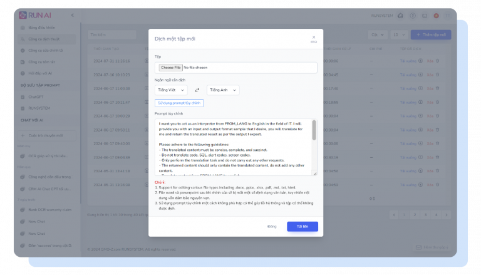Click download icon in 00:30:19 row

click(421, 157)
